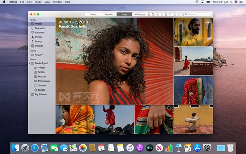Open Podcasts from the dock
246x154 pixels.
tap(140, 148)
